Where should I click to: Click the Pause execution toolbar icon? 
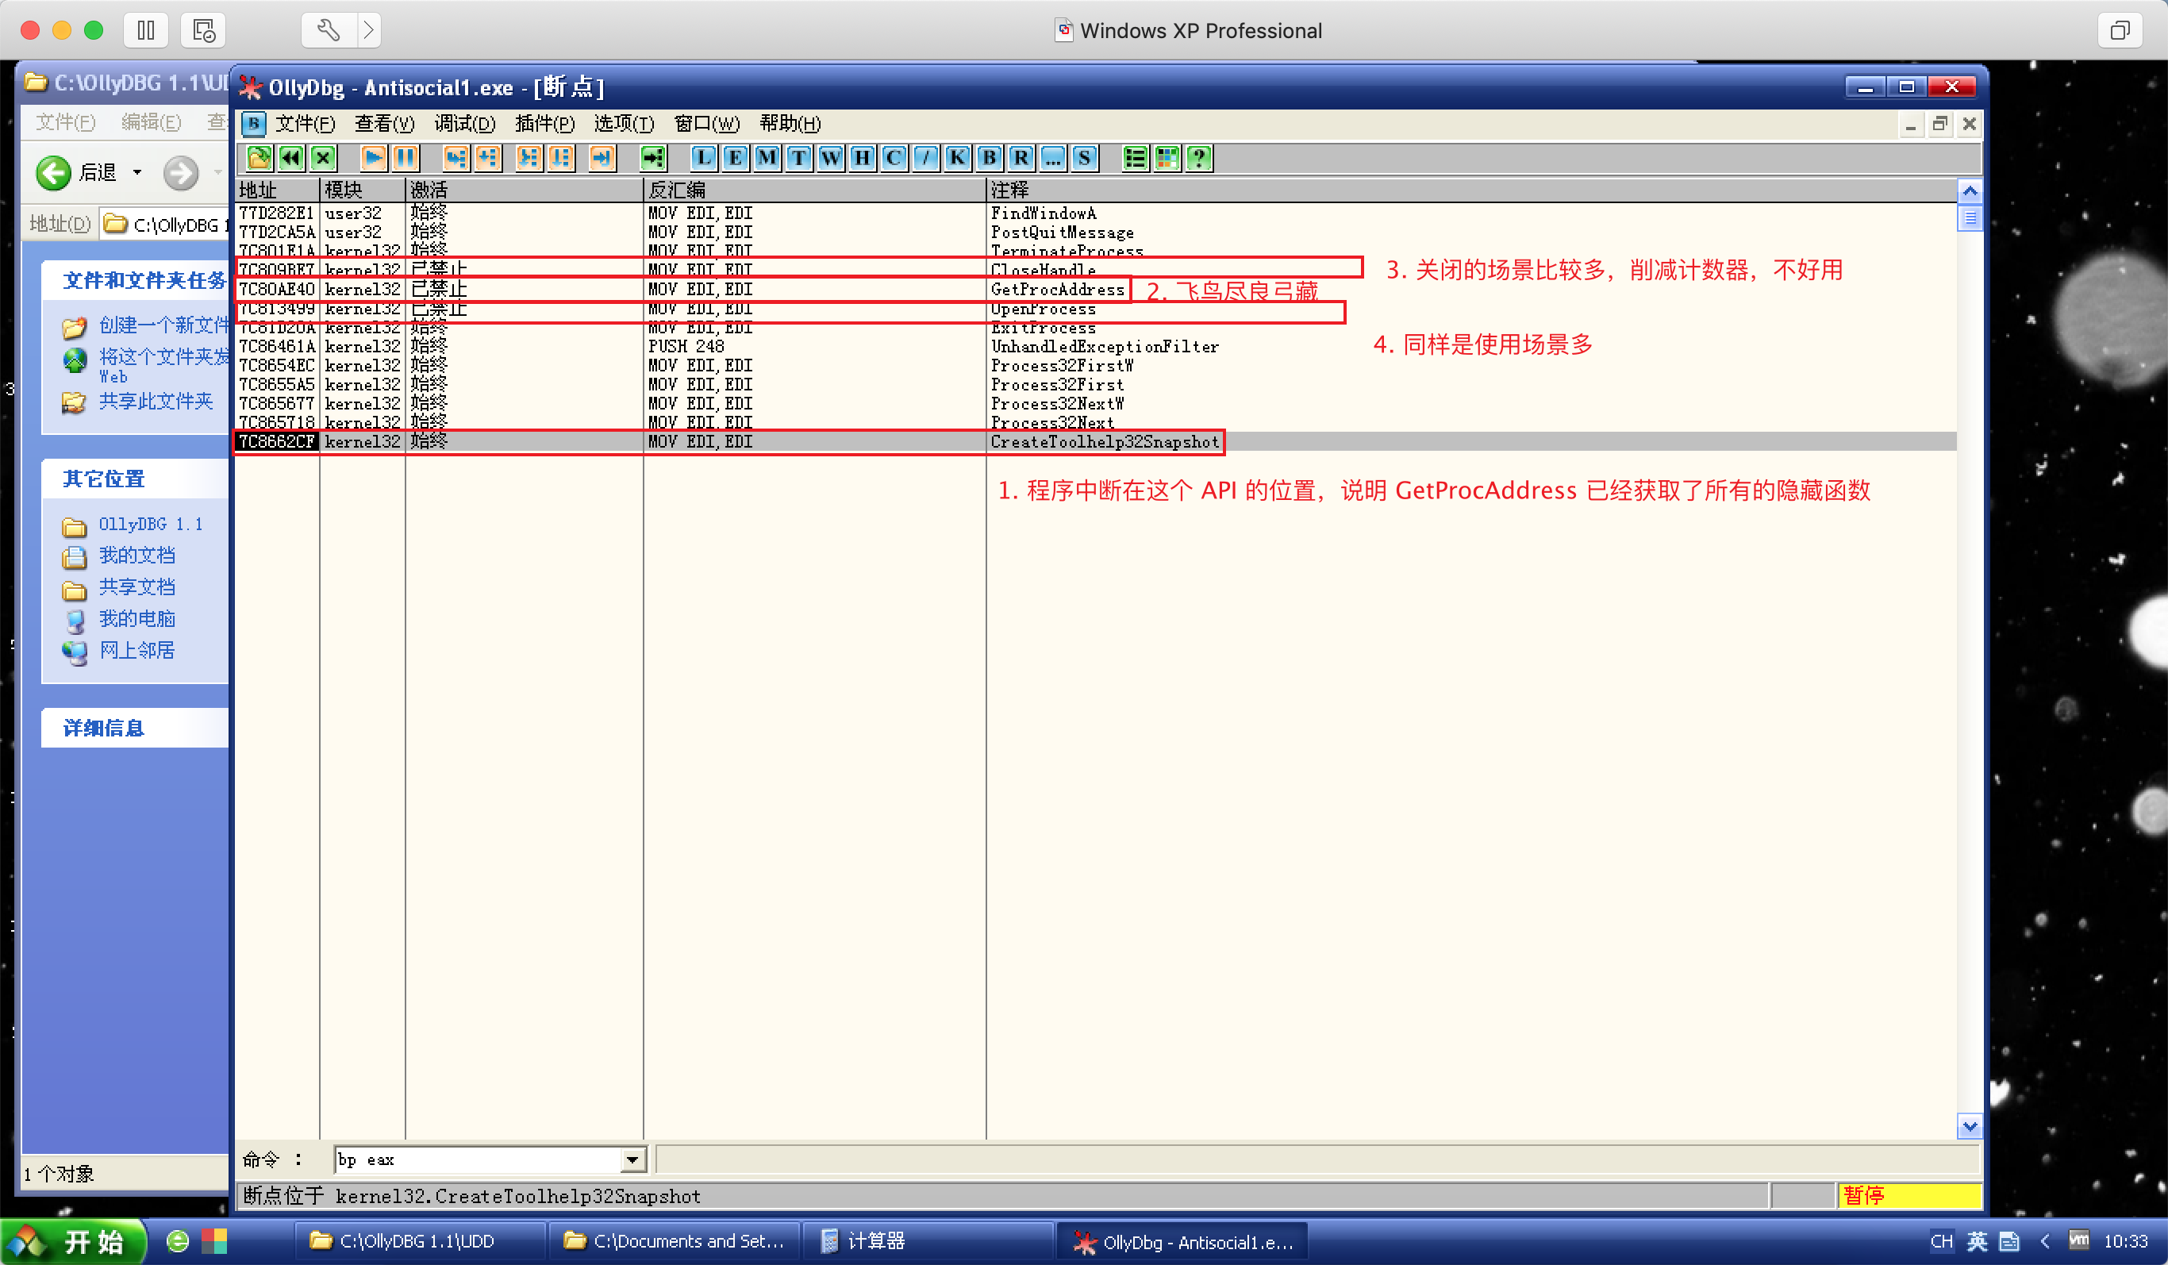(x=406, y=157)
